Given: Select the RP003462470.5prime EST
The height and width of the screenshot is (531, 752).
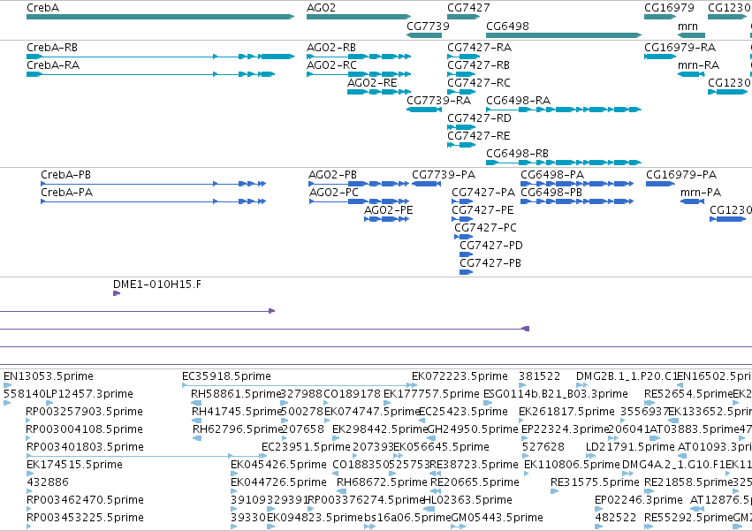Looking at the screenshot, I should point(29,509).
